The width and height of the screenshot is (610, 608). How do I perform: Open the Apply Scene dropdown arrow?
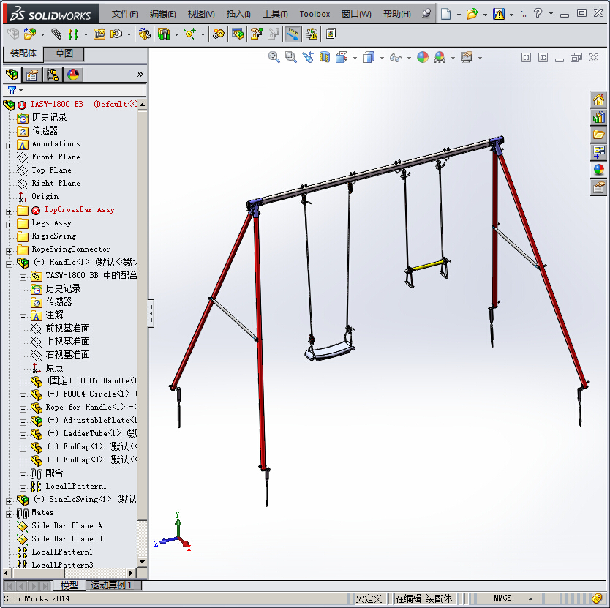pyautogui.click(x=453, y=59)
